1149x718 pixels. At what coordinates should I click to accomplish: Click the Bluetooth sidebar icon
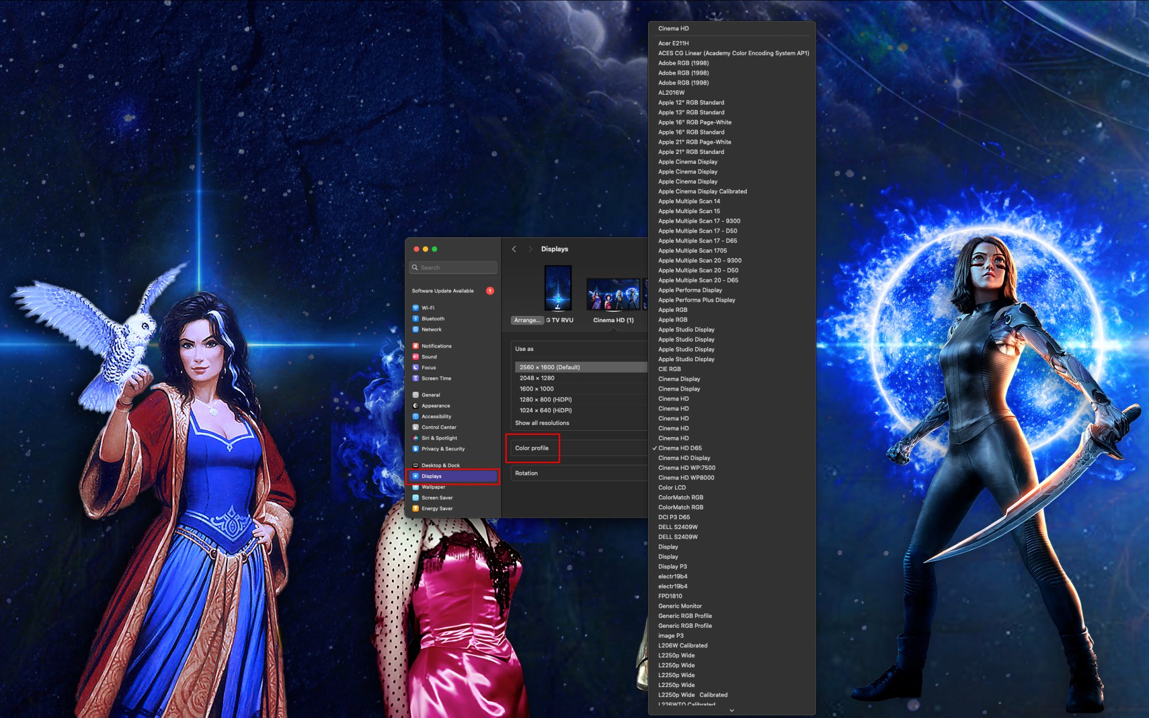pos(415,319)
